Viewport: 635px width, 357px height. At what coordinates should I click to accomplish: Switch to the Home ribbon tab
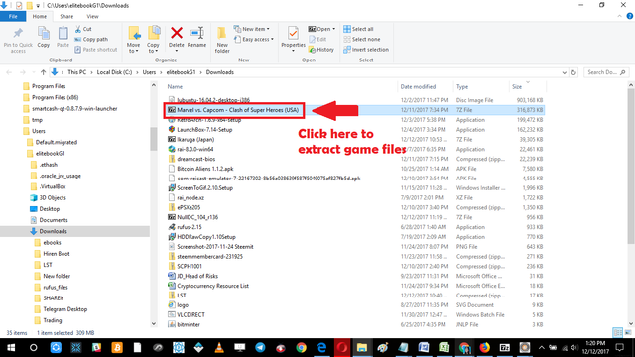(x=40, y=16)
